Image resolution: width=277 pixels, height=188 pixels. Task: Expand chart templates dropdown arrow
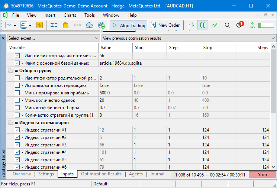click(x=30, y=25)
